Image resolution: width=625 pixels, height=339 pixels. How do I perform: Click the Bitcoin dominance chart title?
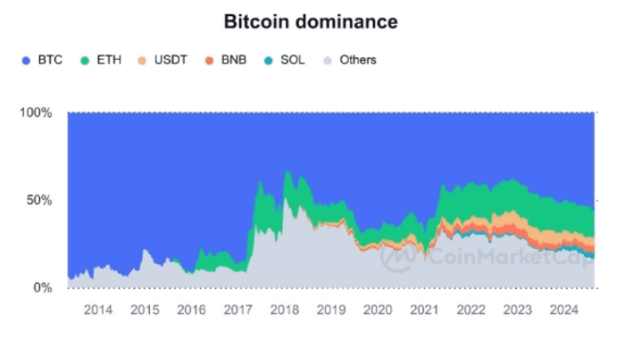pos(311,21)
